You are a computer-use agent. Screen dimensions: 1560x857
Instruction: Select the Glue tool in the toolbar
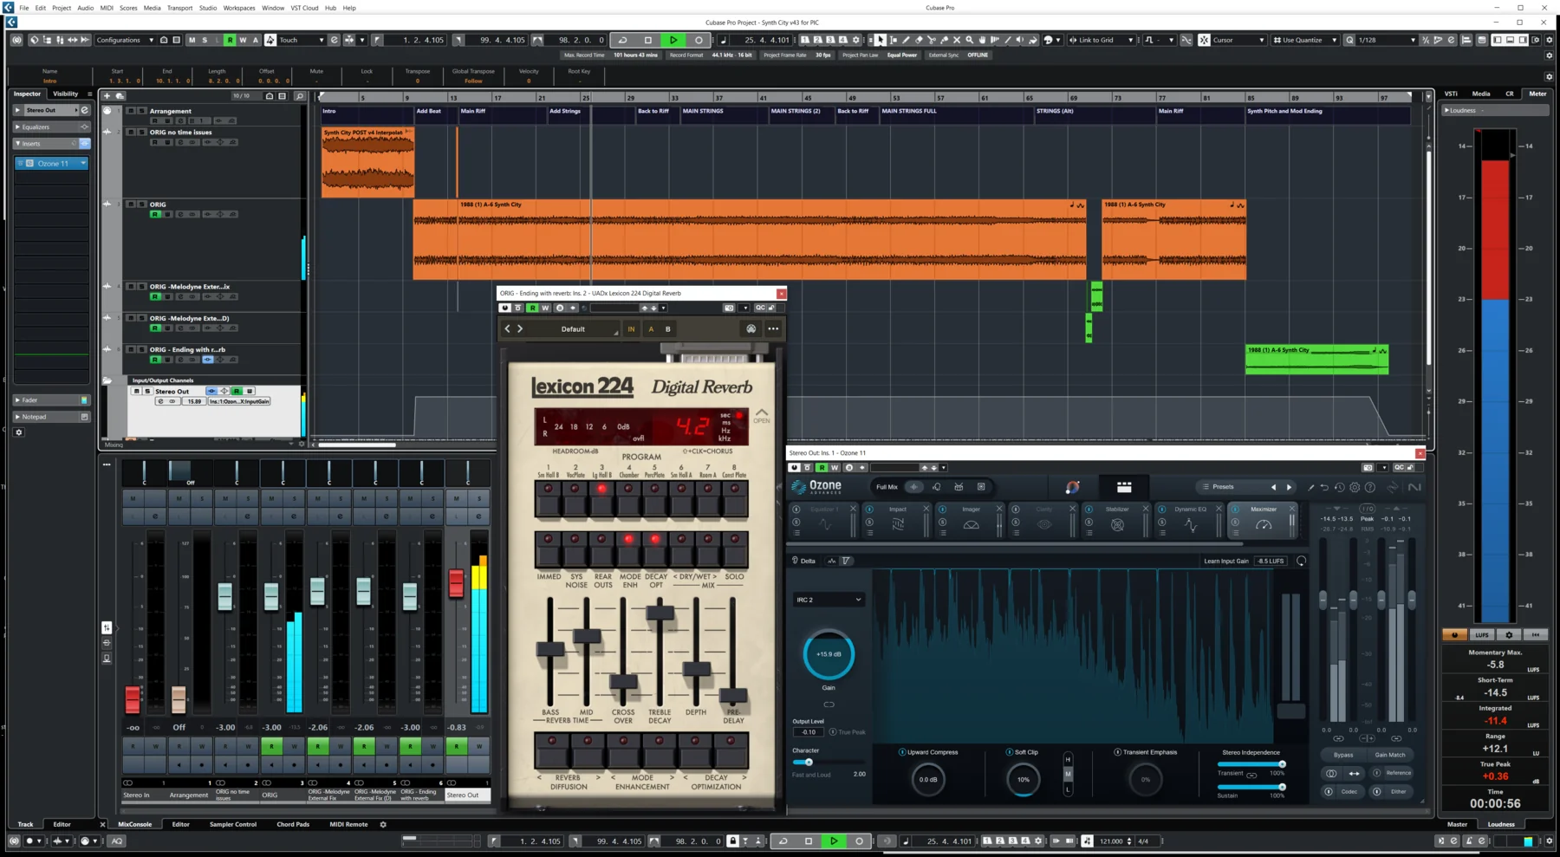click(945, 39)
